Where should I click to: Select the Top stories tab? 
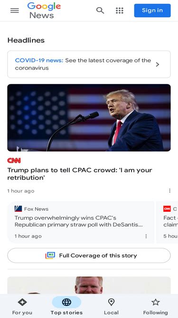pos(66,306)
